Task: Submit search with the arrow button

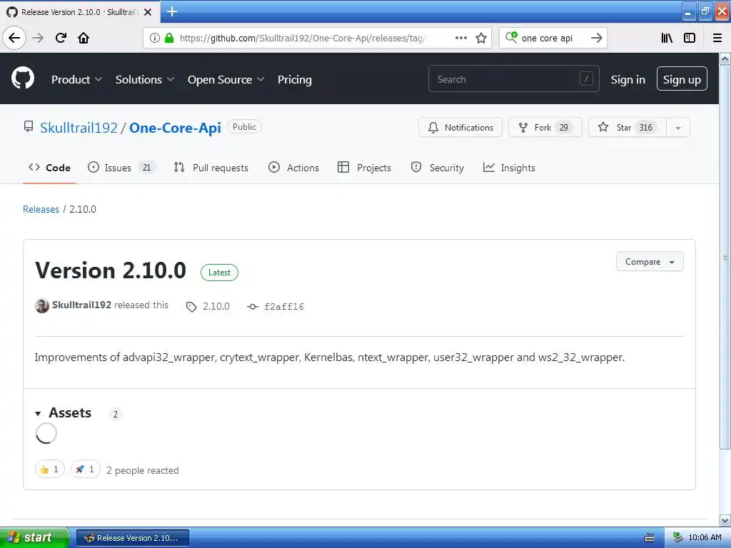Action: 597,39
